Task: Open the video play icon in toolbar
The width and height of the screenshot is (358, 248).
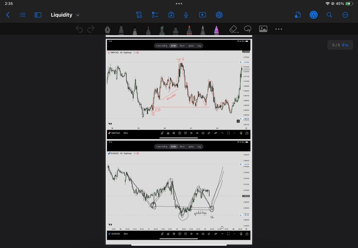Action: 202,15
